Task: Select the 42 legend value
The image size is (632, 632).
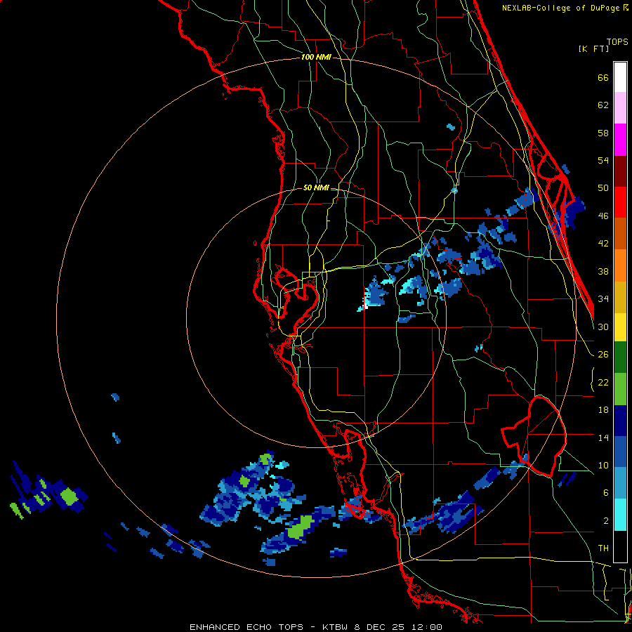Action: point(603,244)
